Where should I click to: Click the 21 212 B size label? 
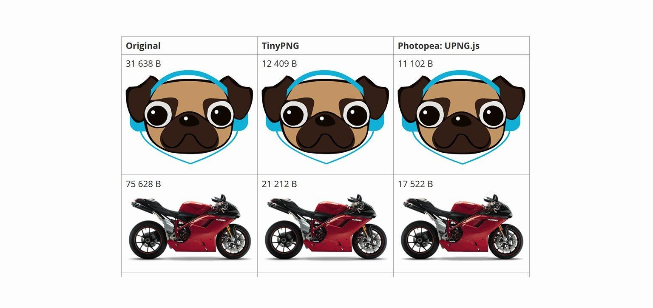tap(279, 184)
